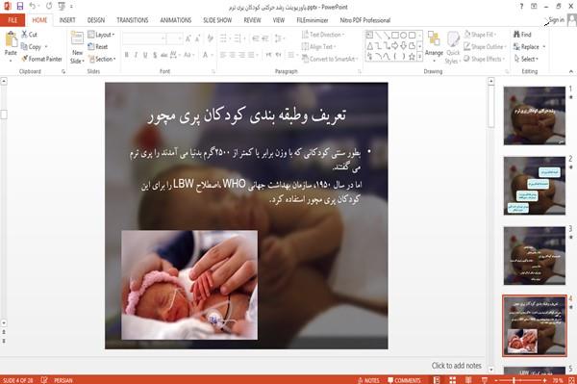Image resolution: width=577 pixels, height=384 pixels.
Task: Open the Section dropdown
Action: coord(102,59)
